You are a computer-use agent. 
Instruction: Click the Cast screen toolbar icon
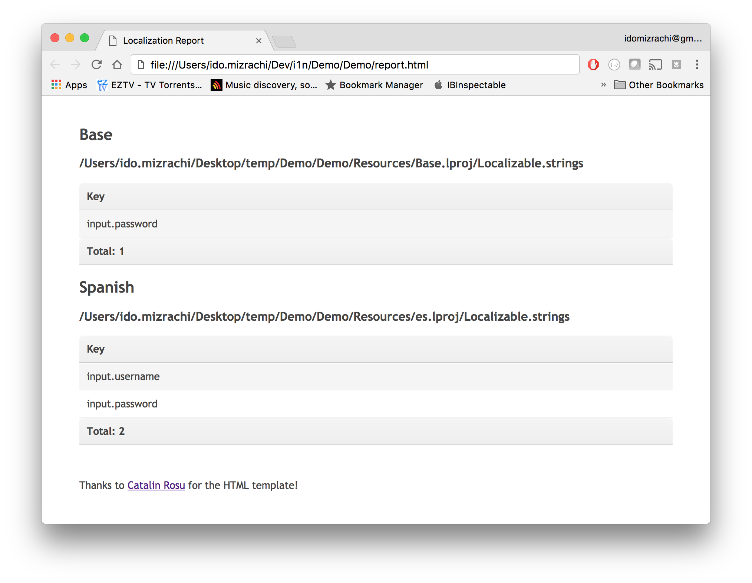point(655,65)
